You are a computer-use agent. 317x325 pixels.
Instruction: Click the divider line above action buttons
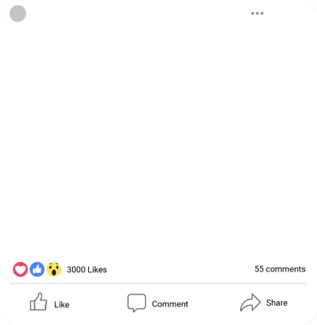(158, 284)
